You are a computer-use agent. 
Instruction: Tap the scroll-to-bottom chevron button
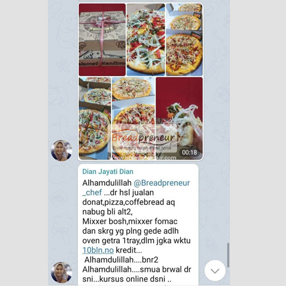pyautogui.click(x=215, y=271)
